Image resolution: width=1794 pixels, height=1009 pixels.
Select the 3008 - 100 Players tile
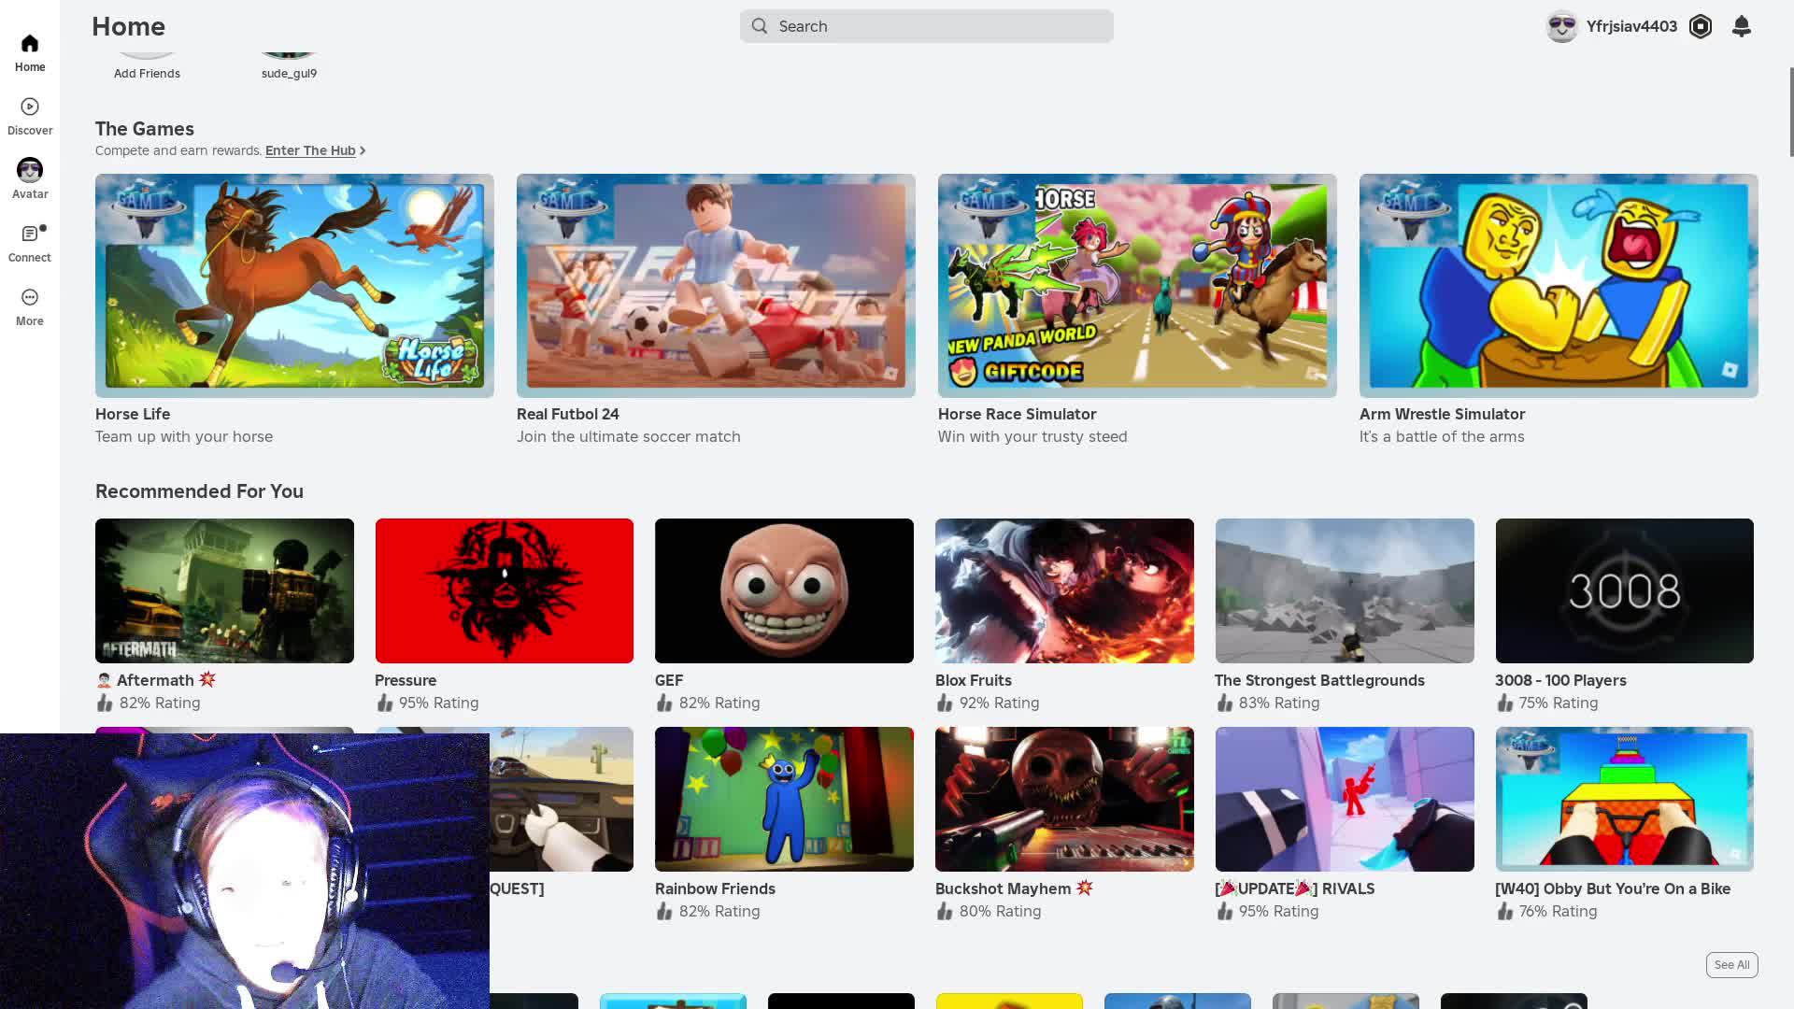point(1624,590)
